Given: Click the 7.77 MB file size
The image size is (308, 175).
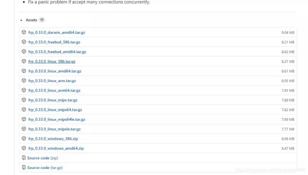Looking at the screenshot, I should coord(288,129).
